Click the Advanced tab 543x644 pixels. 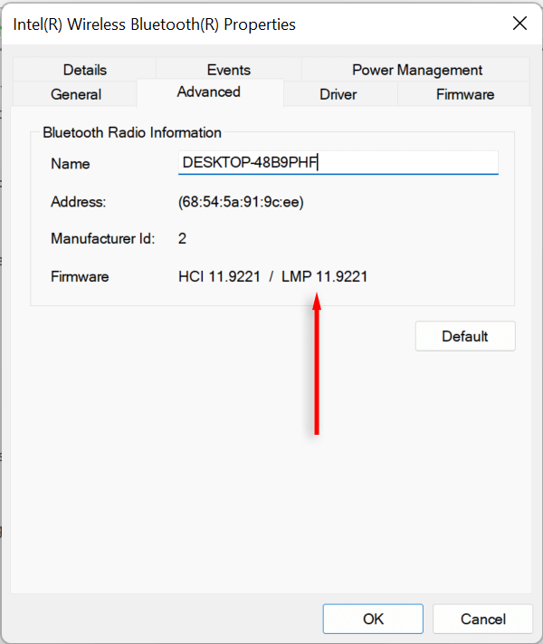pos(208,92)
